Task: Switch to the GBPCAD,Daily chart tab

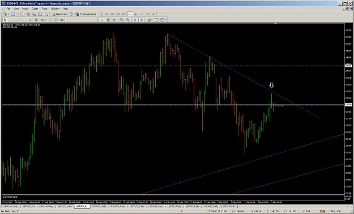Action: [x=10, y=206]
